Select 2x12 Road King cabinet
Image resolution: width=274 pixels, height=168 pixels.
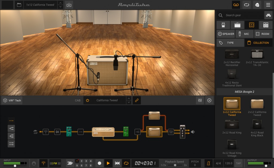pyautogui.click(x=232, y=127)
